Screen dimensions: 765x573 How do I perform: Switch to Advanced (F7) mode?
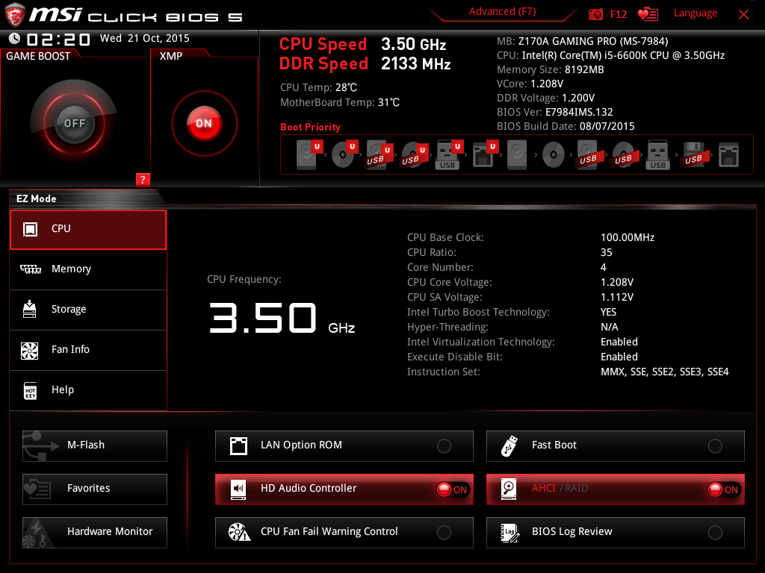tap(502, 12)
